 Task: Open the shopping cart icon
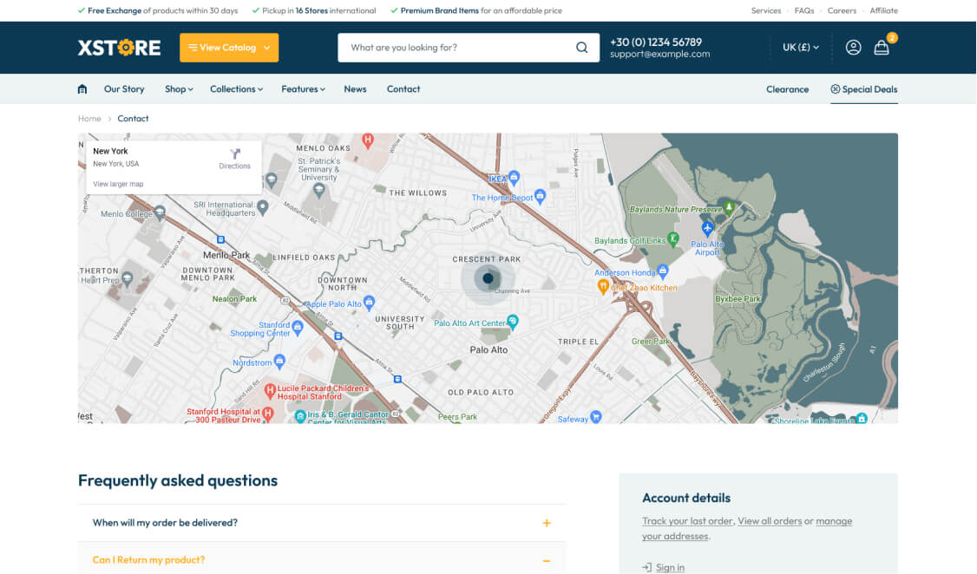tap(882, 48)
